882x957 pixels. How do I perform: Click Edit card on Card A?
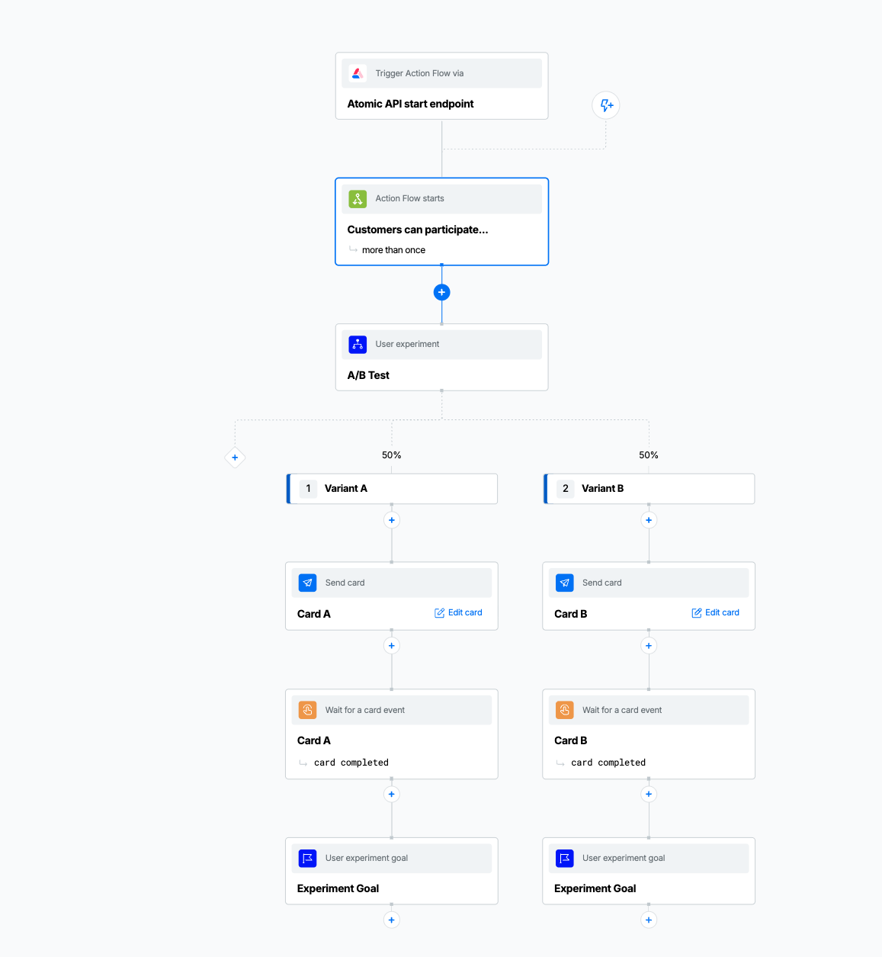458,612
